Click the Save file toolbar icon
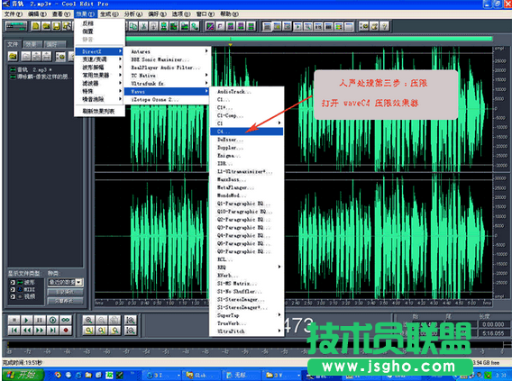 (x=57, y=26)
